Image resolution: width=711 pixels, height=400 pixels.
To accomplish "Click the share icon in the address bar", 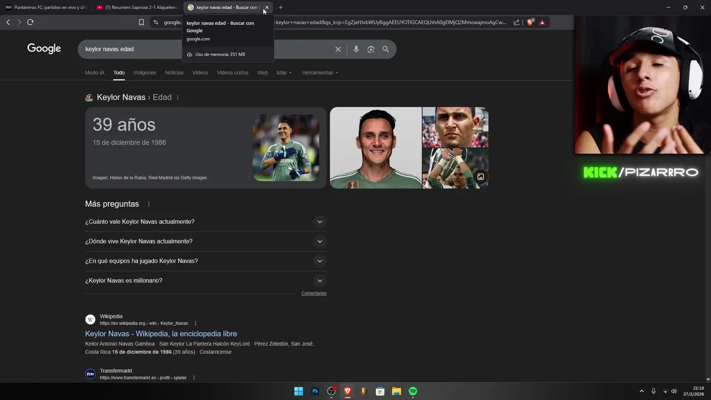I will (x=517, y=22).
